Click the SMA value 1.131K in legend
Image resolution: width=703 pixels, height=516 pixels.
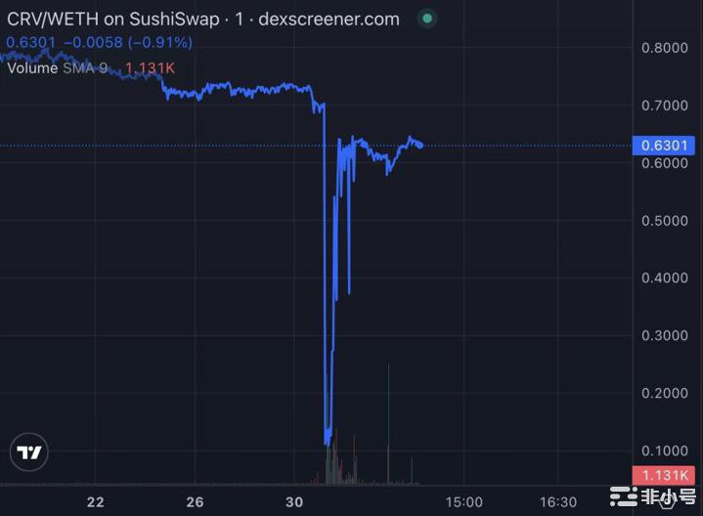[150, 68]
